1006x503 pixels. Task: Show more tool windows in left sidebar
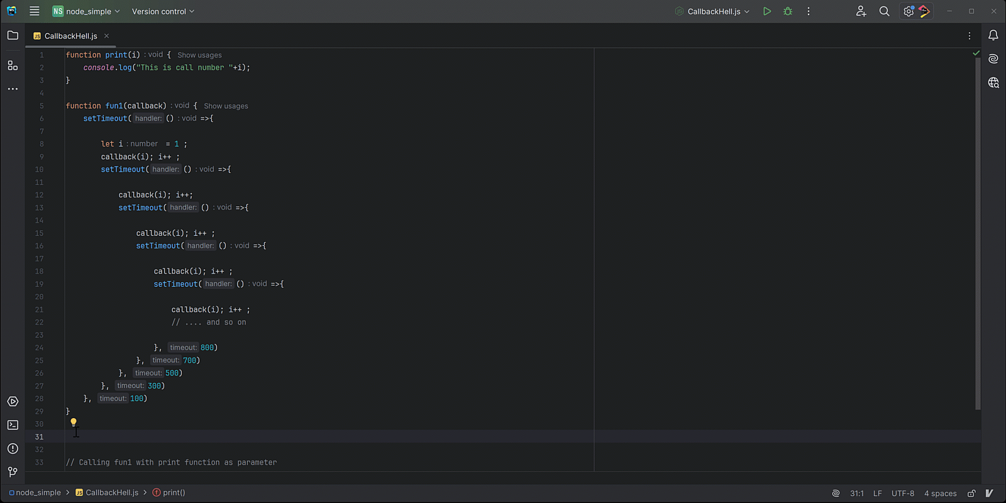[x=13, y=89]
